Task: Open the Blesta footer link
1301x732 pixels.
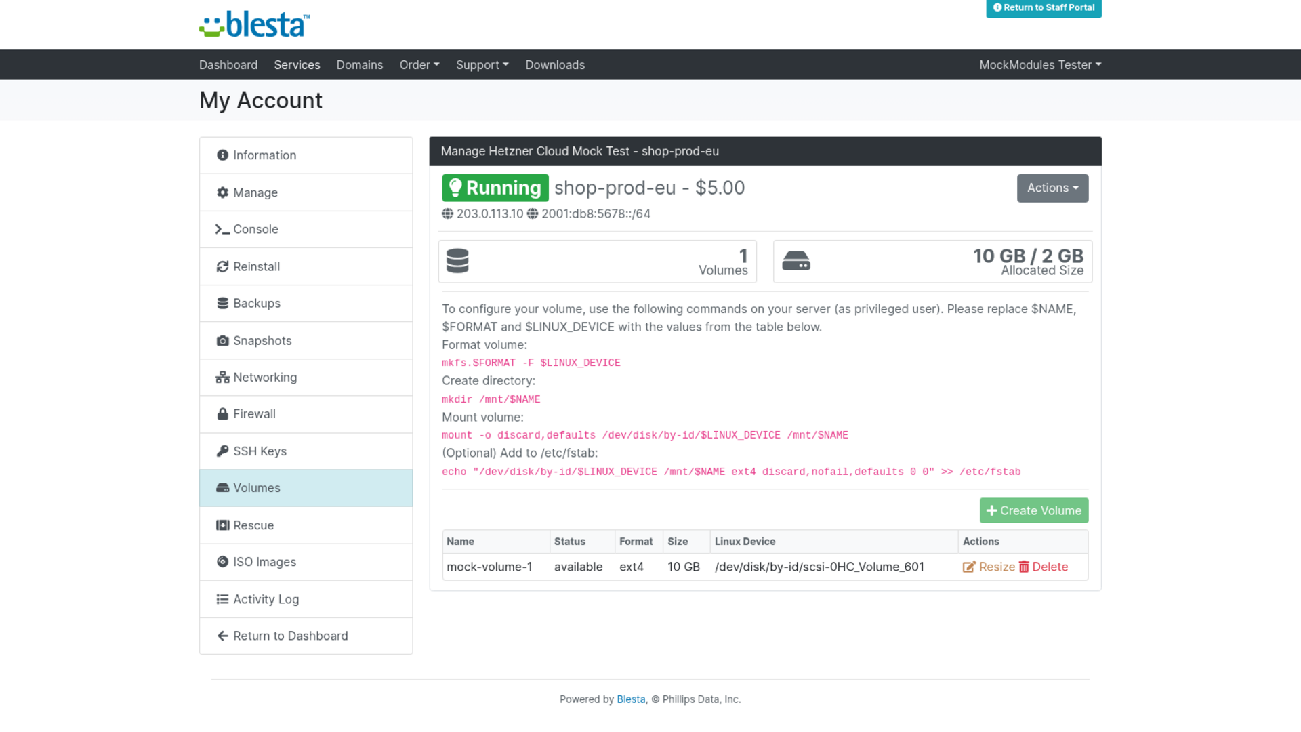Action: coord(631,699)
